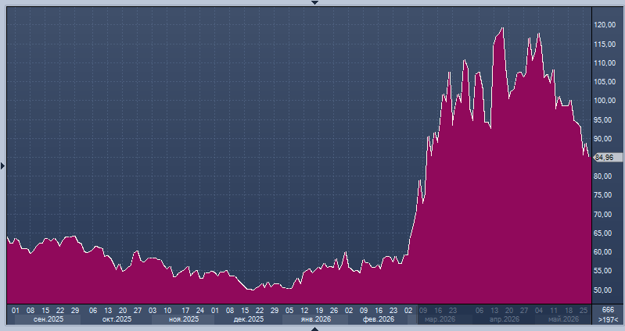Select the сен.2025 month segment
This screenshot has height=331, width=625.
pos(48,319)
